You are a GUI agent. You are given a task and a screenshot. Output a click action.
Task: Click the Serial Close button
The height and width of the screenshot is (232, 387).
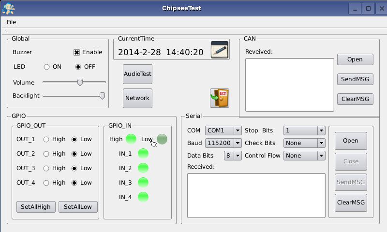pos(351,161)
